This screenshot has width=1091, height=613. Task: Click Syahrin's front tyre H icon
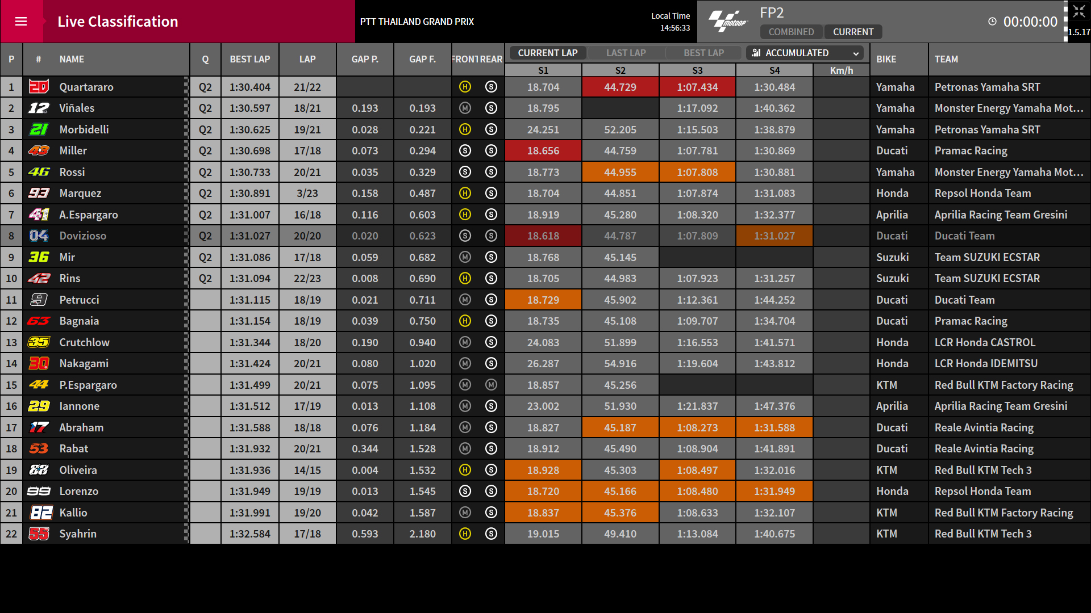(465, 534)
